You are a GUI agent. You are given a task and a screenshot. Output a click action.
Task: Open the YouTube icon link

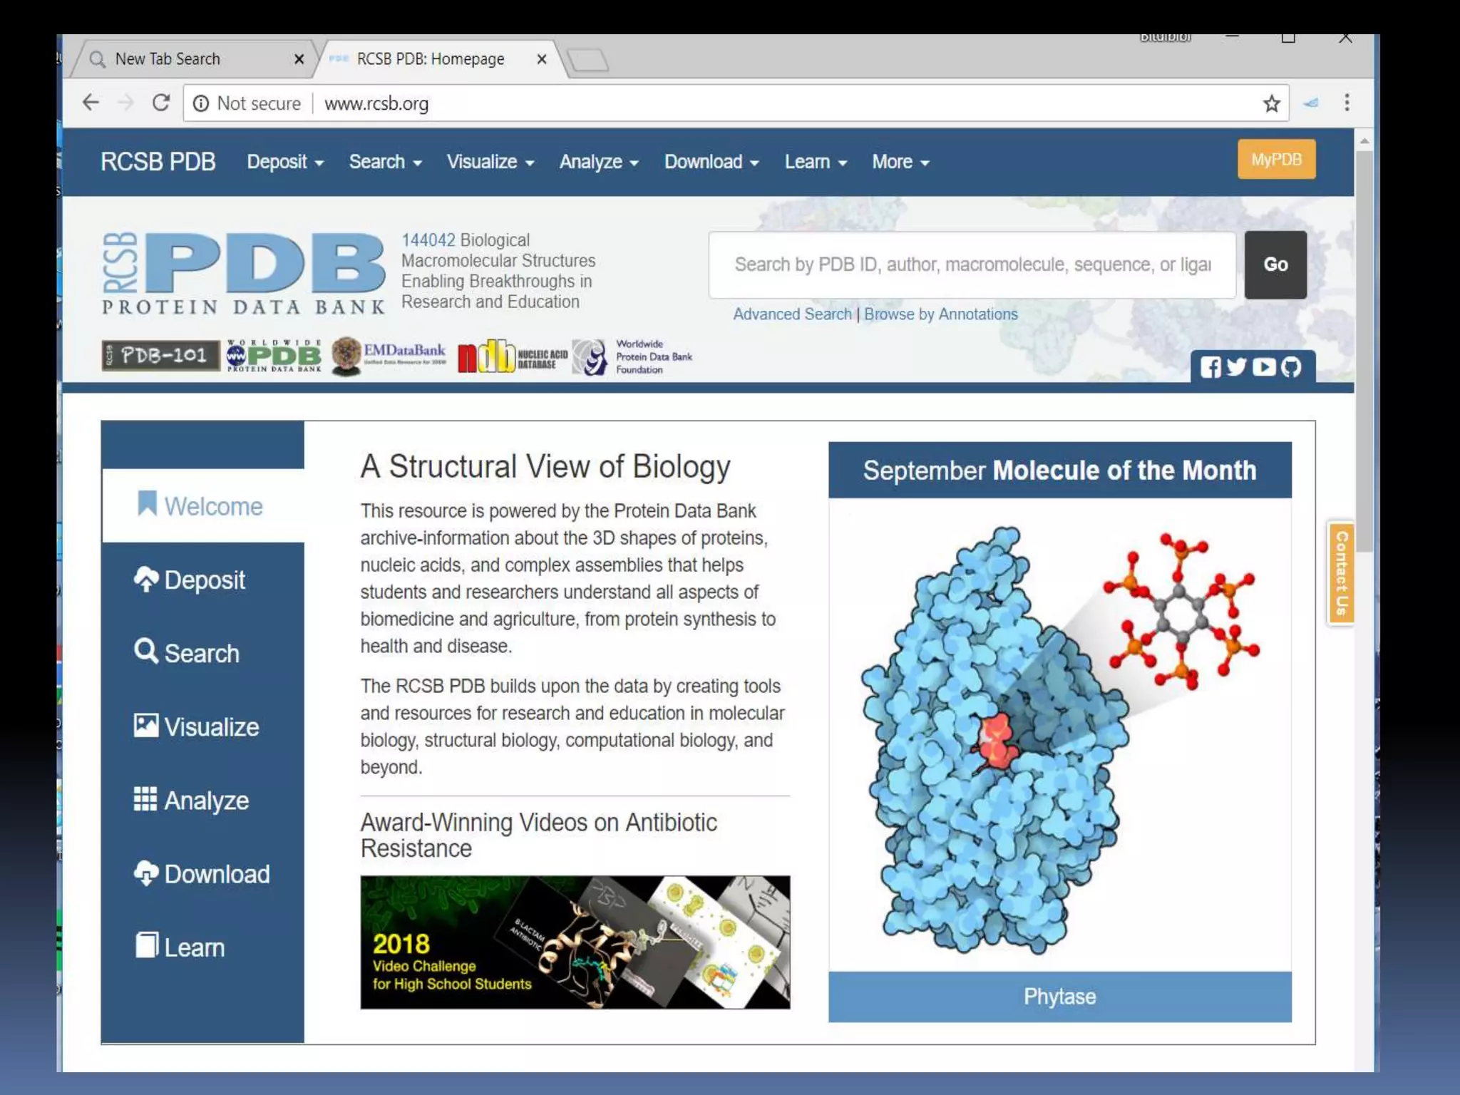point(1264,367)
